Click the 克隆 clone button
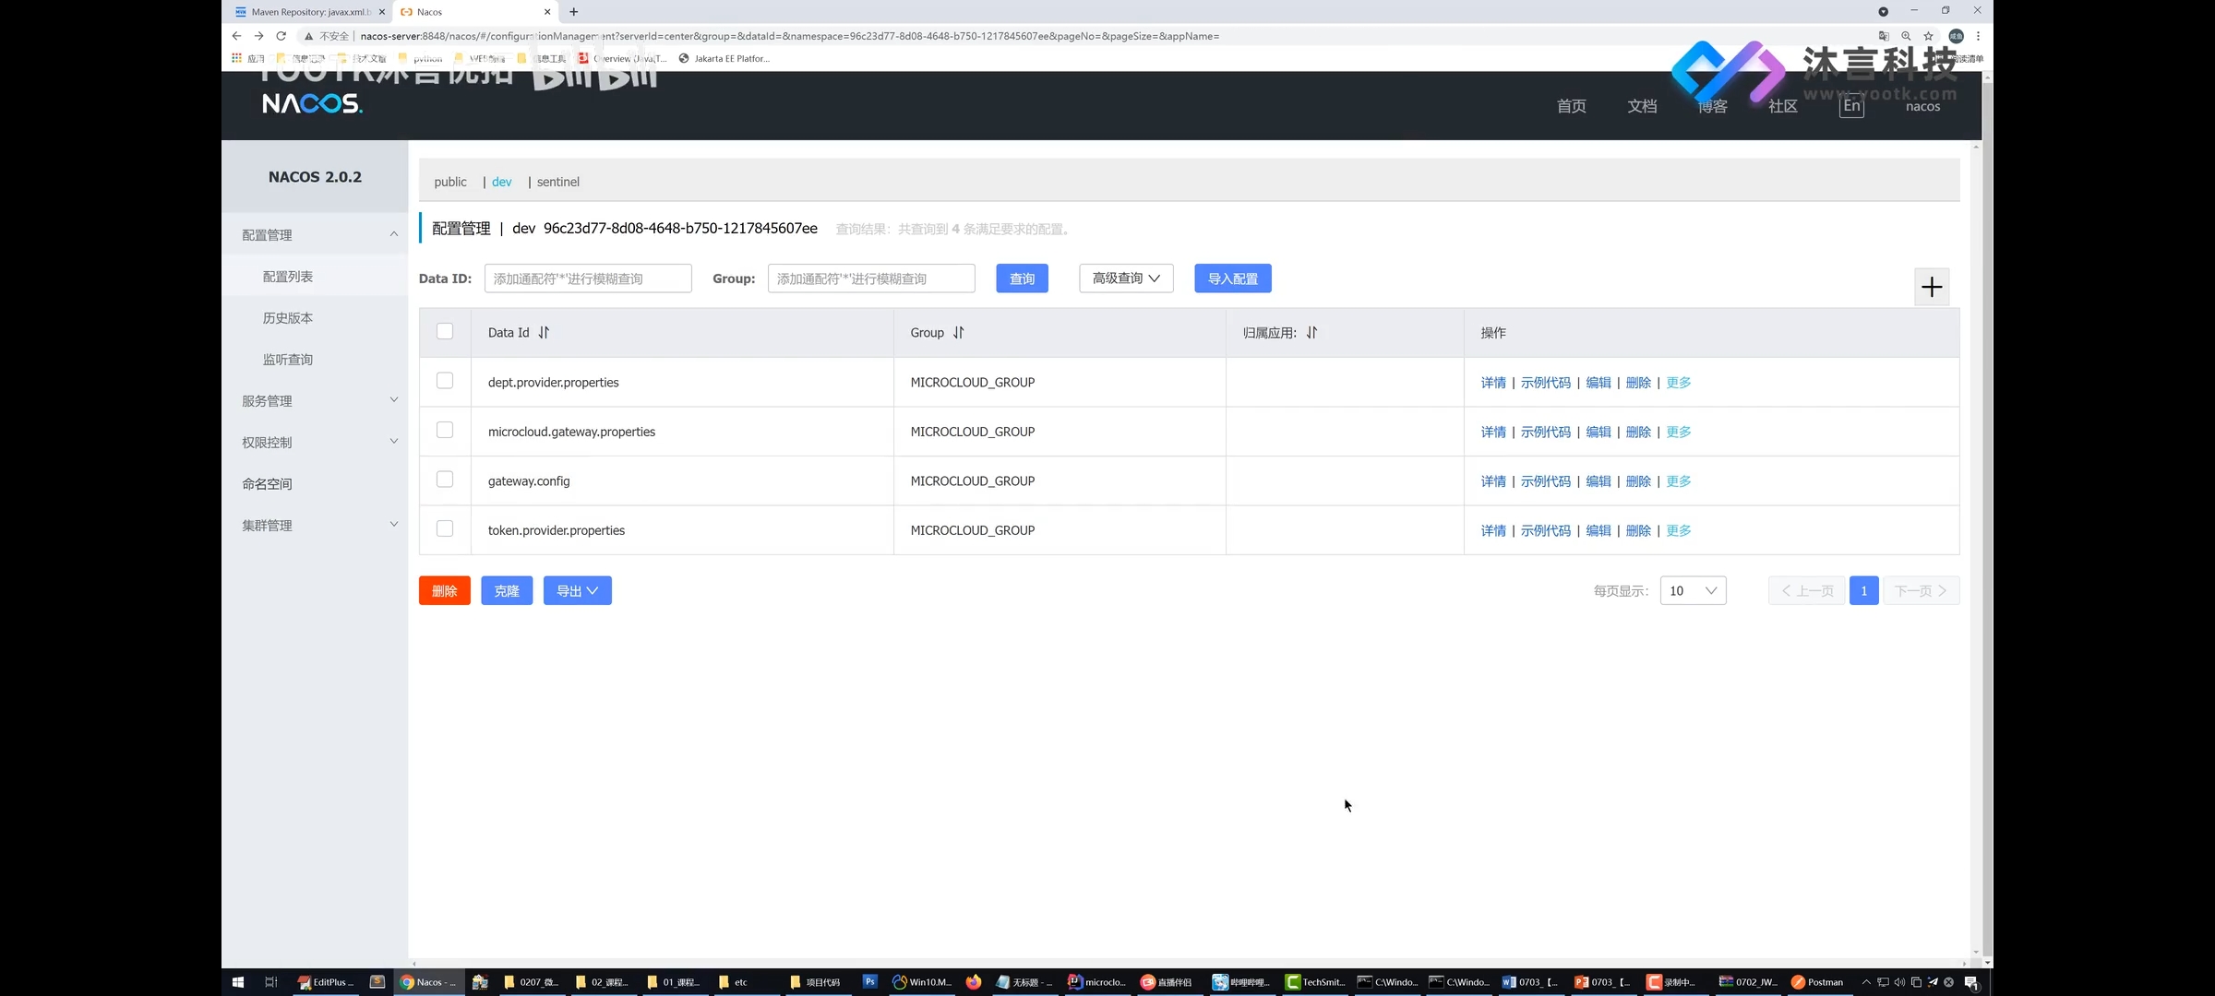Screen dimensions: 2215x996 click(507, 591)
